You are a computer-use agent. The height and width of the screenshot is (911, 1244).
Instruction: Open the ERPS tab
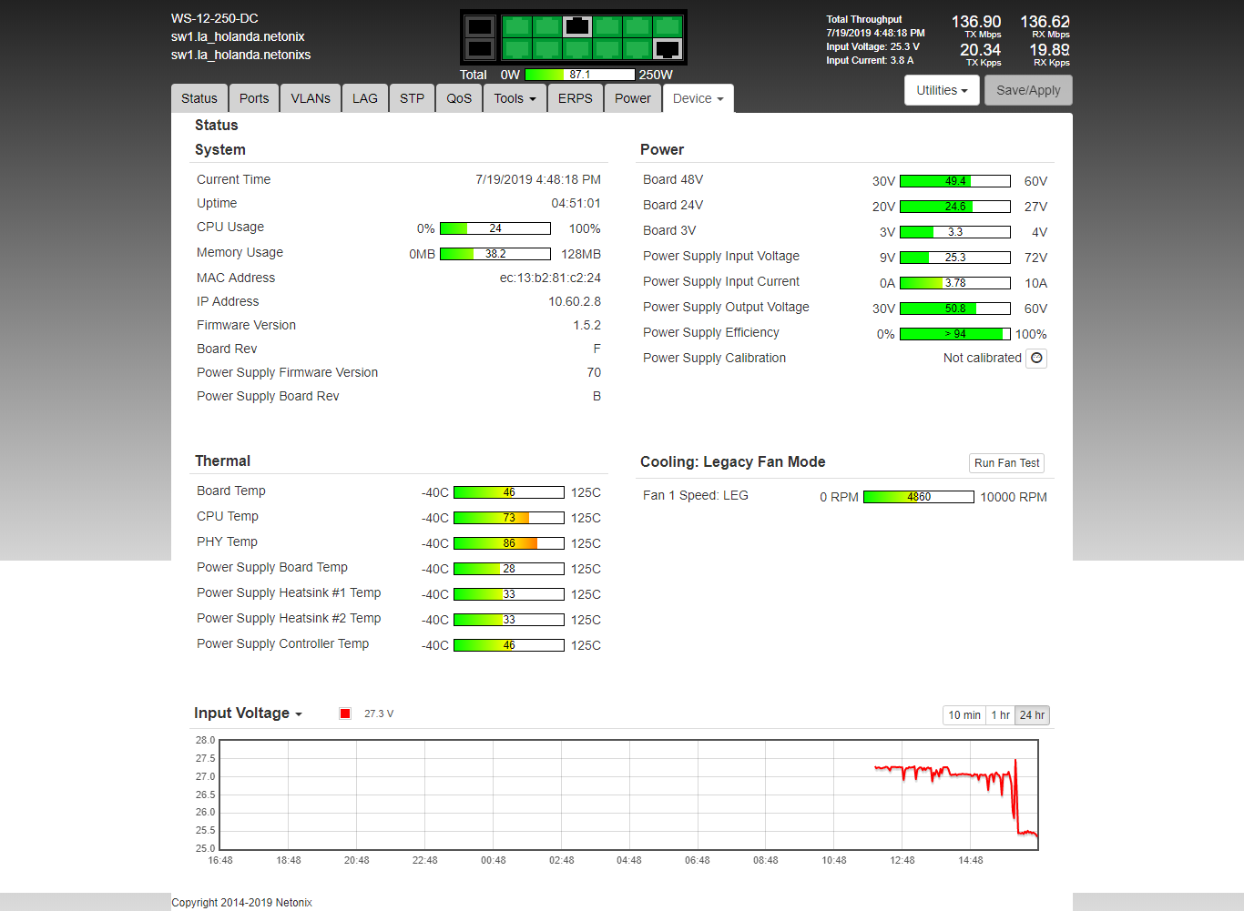tap(575, 98)
